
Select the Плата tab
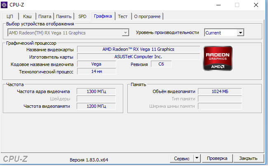tap(45, 16)
